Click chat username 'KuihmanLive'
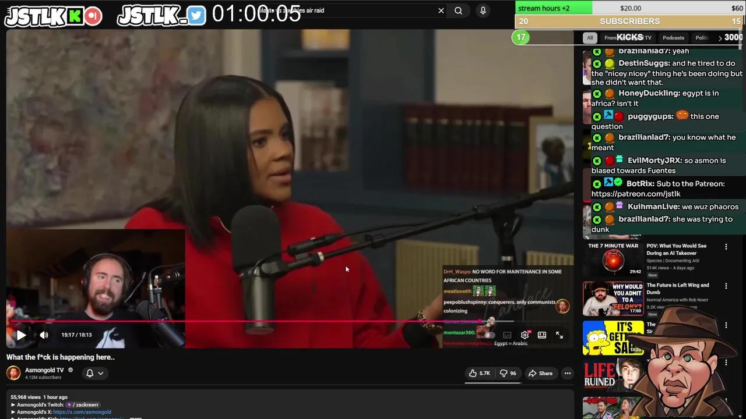 (x=653, y=207)
